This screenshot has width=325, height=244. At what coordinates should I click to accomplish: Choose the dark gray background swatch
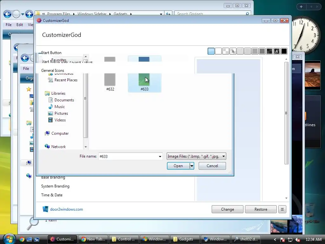(x=262, y=51)
